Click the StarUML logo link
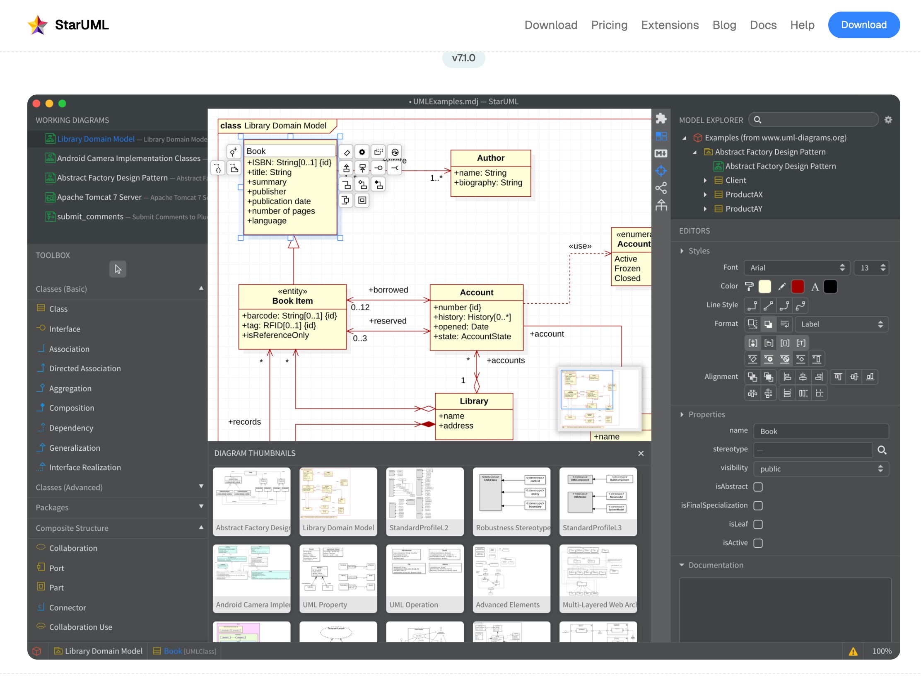Image resolution: width=921 pixels, height=677 pixels. coord(68,25)
